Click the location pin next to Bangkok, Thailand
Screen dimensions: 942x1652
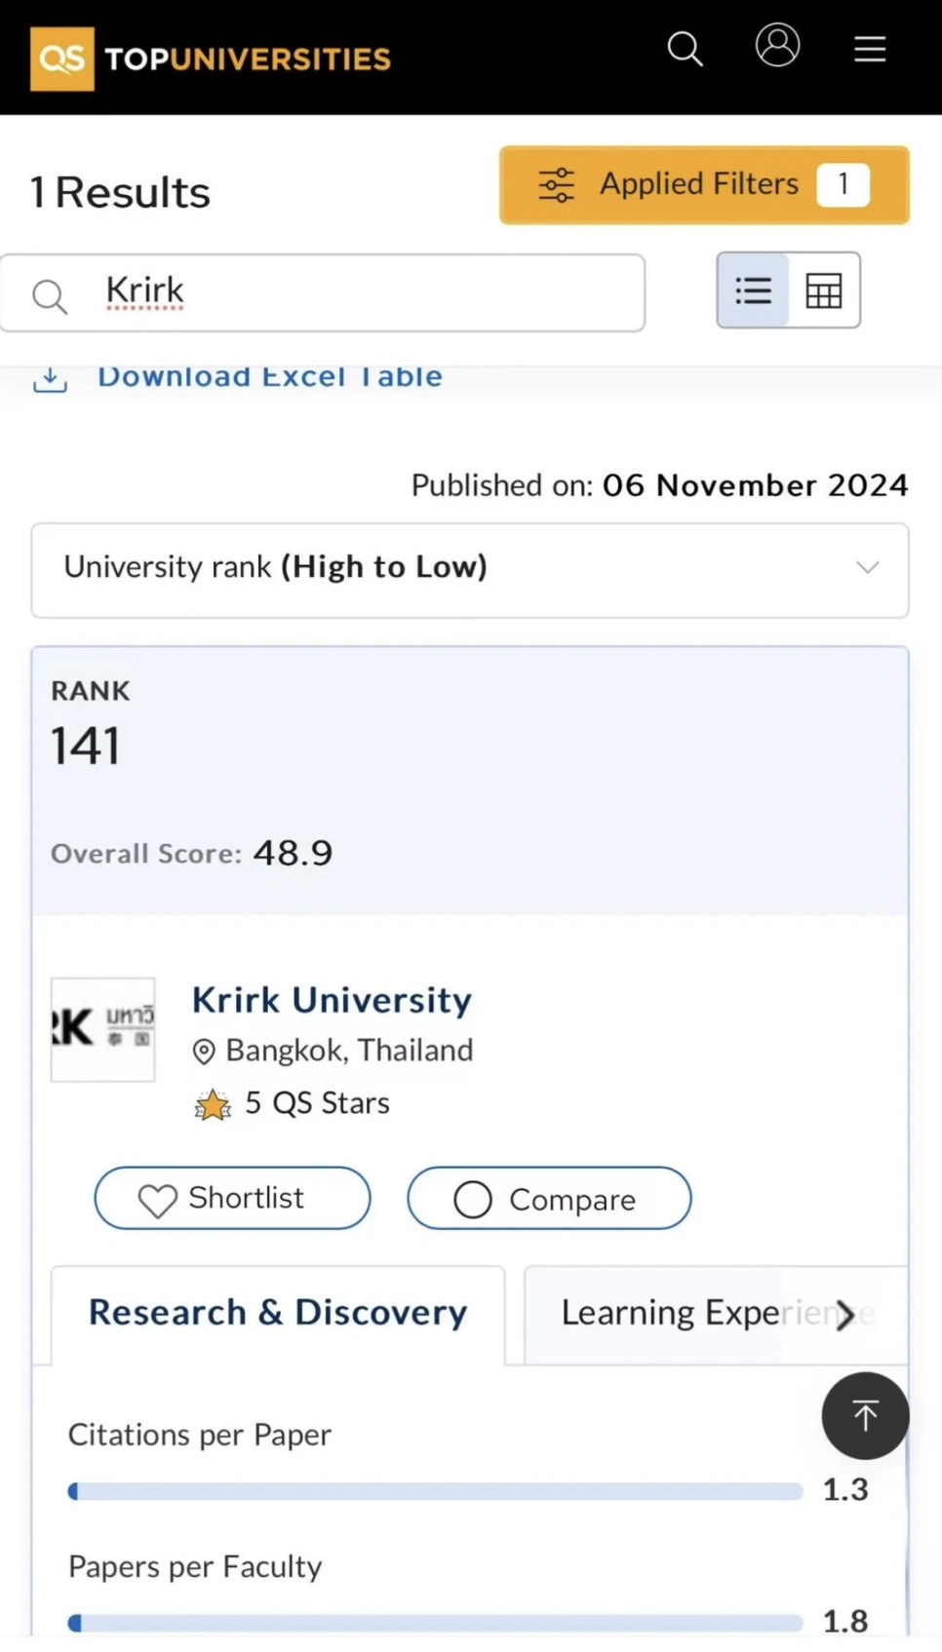204,1052
